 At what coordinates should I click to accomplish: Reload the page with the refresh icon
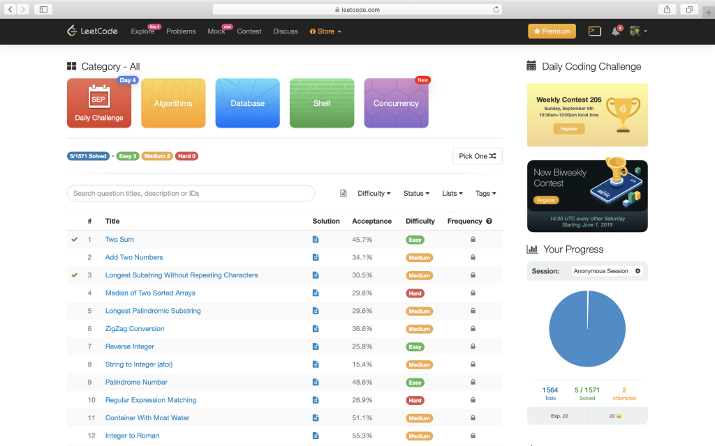click(496, 9)
